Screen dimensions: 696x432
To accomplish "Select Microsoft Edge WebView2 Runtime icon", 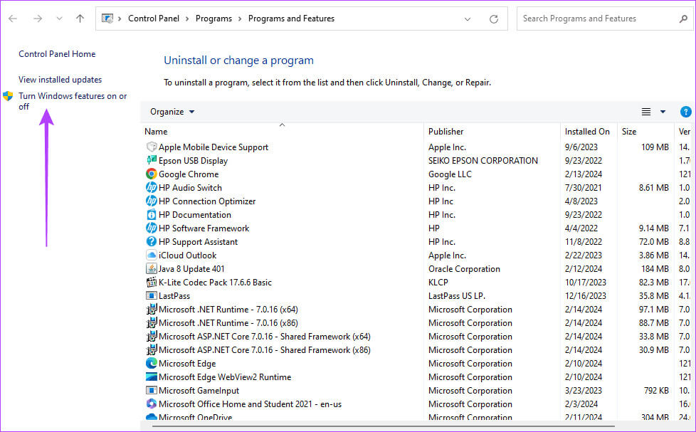I will click(152, 377).
